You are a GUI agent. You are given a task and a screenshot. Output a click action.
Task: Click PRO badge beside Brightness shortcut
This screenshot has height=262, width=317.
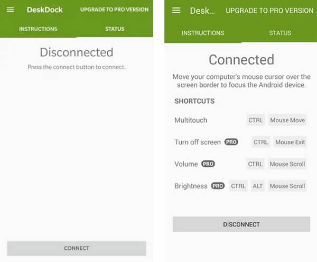pyautogui.click(x=218, y=186)
